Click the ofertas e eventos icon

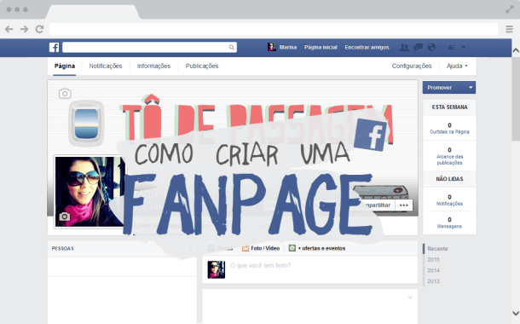(x=292, y=248)
